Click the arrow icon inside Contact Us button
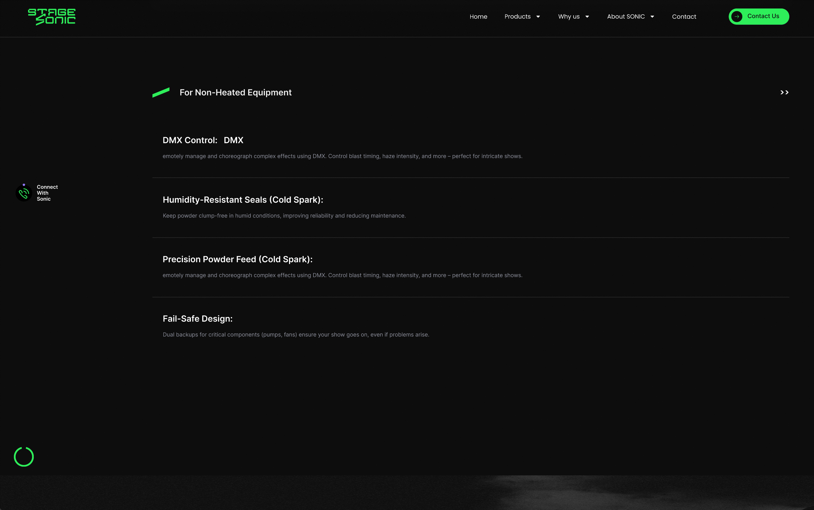 [737, 16]
